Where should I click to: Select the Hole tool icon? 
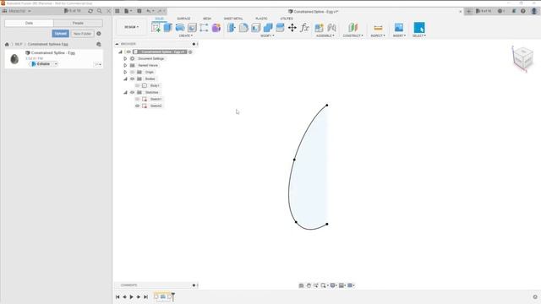[192, 28]
